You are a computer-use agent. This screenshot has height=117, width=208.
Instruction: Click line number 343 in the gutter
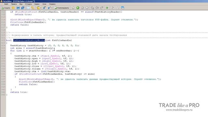pos(3,95)
